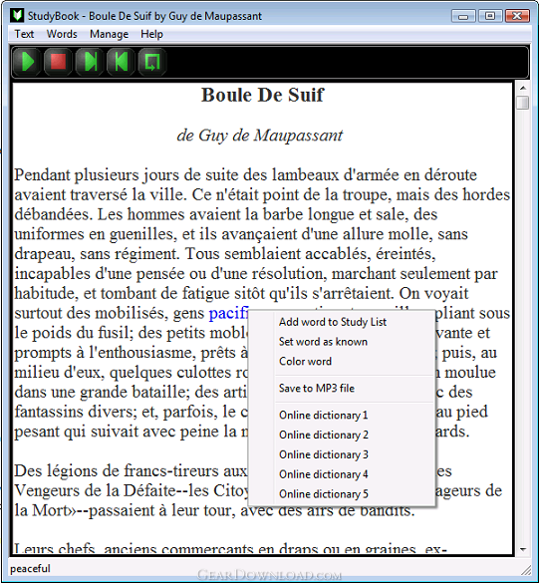Click the word 'habitude' in the text
Screen dimensions: 539x583
click(46, 293)
